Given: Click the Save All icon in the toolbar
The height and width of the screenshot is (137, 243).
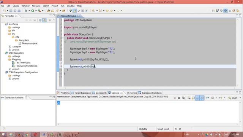Looking at the screenshot, I should [15, 11].
